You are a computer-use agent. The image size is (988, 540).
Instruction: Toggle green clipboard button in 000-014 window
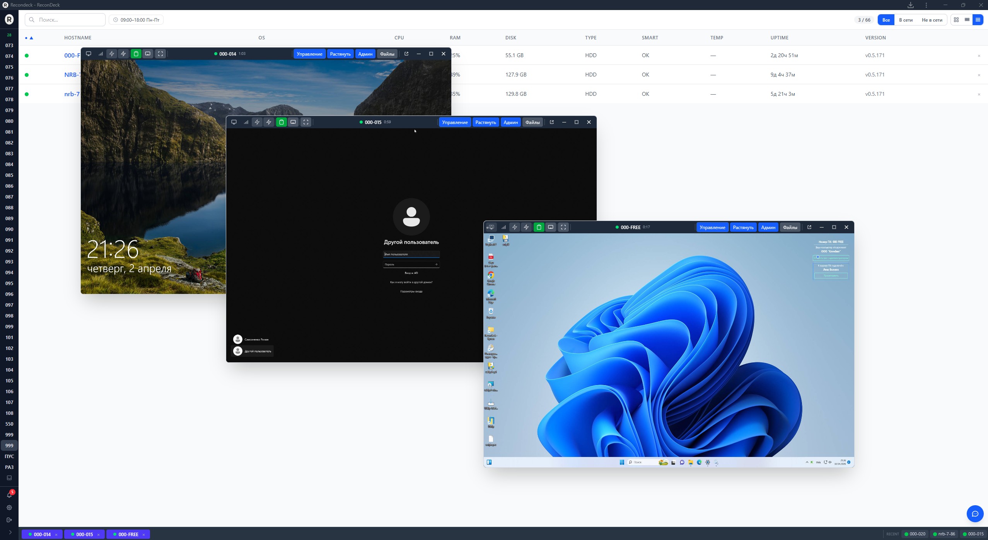(x=136, y=54)
